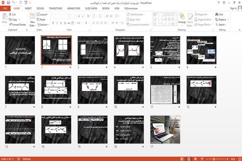Click Replace button
This screenshot has width=242, height=161.
(x=221, y=19)
